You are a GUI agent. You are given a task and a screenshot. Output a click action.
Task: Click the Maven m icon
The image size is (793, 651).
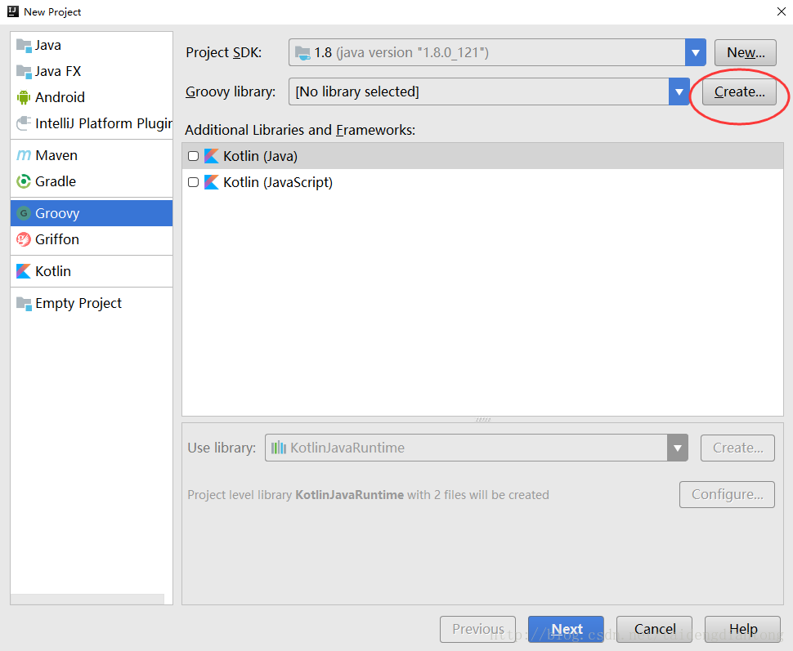(x=23, y=155)
